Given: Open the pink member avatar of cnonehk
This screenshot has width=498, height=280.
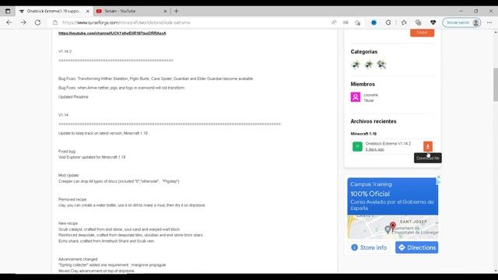Looking at the screenshot, I should click(356, 97).
